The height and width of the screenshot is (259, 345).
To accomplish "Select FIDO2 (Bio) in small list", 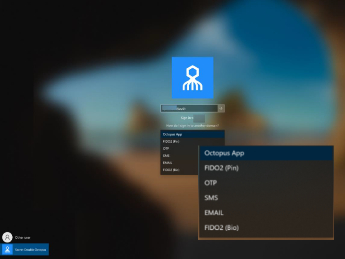I will click(179, 170).
